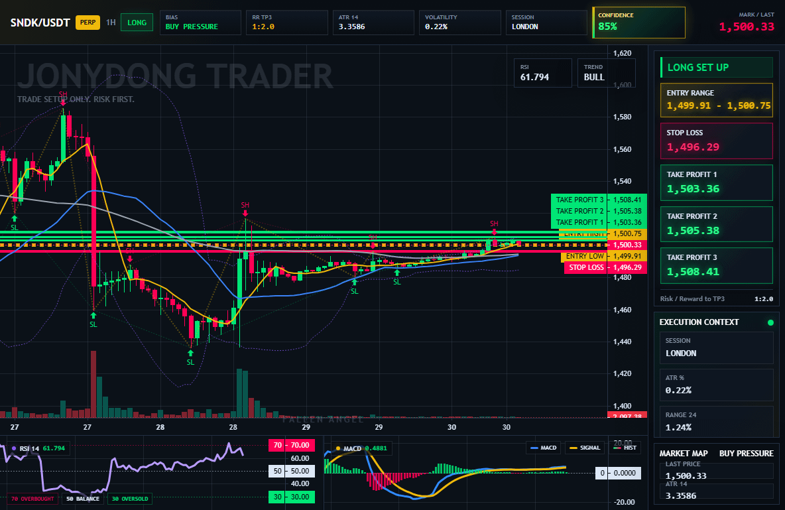The width and height of the screenshot is (785, 510).
Task: Open the CONFIDENCE 85% card
Action: (x=638, y=23)
